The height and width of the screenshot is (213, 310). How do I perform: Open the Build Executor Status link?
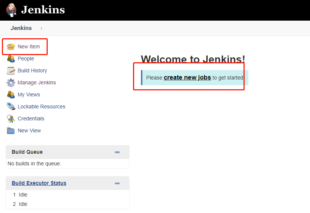click(x=39, y=183)
